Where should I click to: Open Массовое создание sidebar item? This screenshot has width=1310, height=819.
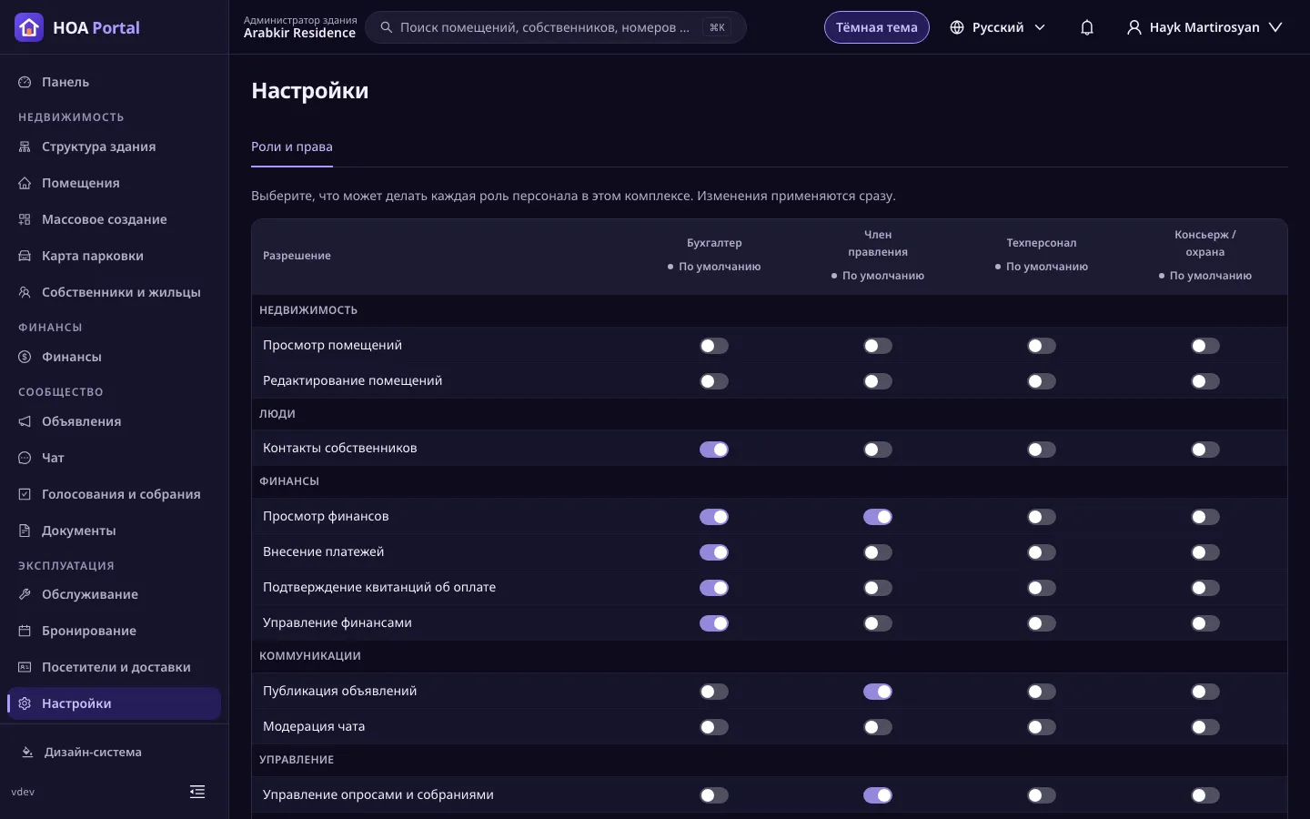(113, 219)
